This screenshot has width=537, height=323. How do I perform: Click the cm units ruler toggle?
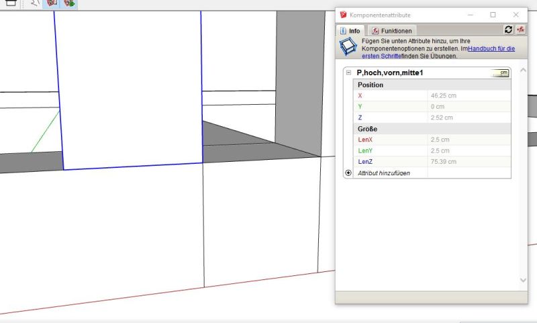[500, 73]
